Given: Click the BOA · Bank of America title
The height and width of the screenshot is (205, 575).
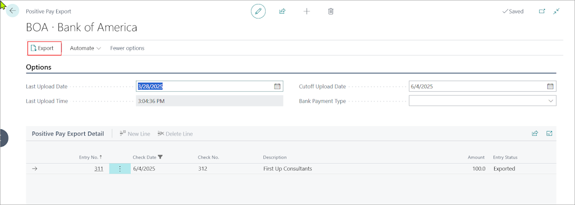Looking at the screenshot, I should pos(81,28).
